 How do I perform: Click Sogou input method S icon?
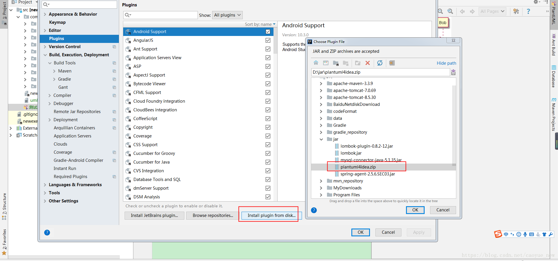(x=498, y=234)
